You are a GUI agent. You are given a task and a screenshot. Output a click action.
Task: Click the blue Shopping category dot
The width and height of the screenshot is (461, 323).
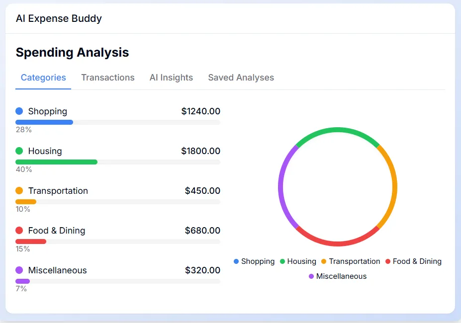(x=19, y=111)
